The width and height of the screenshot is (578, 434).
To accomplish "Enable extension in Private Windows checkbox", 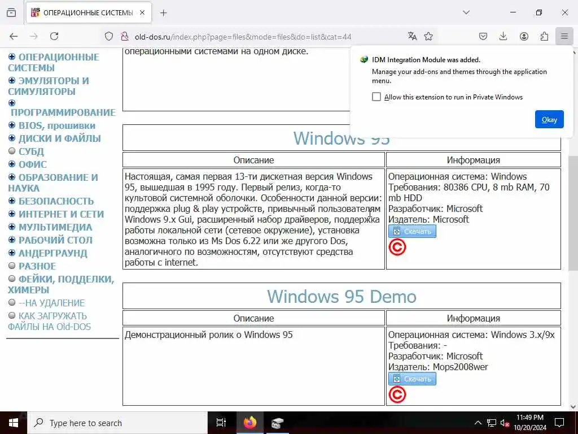I will [x=376, y=97].
